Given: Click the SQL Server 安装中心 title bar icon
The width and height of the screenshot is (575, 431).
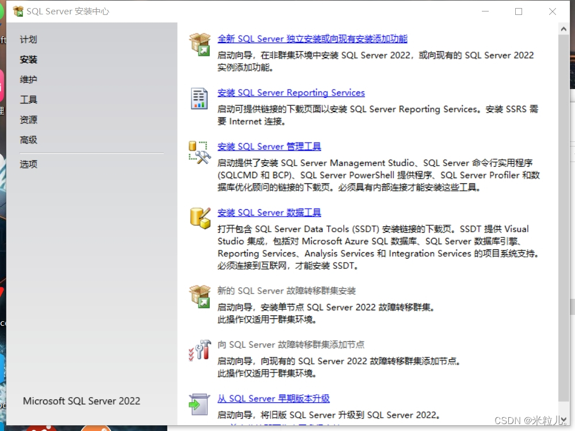Looking at the screenshot, I should coord(18,11).
